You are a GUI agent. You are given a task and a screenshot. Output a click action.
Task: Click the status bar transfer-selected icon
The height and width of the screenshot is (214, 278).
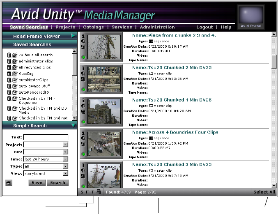[x=99, y=192]
